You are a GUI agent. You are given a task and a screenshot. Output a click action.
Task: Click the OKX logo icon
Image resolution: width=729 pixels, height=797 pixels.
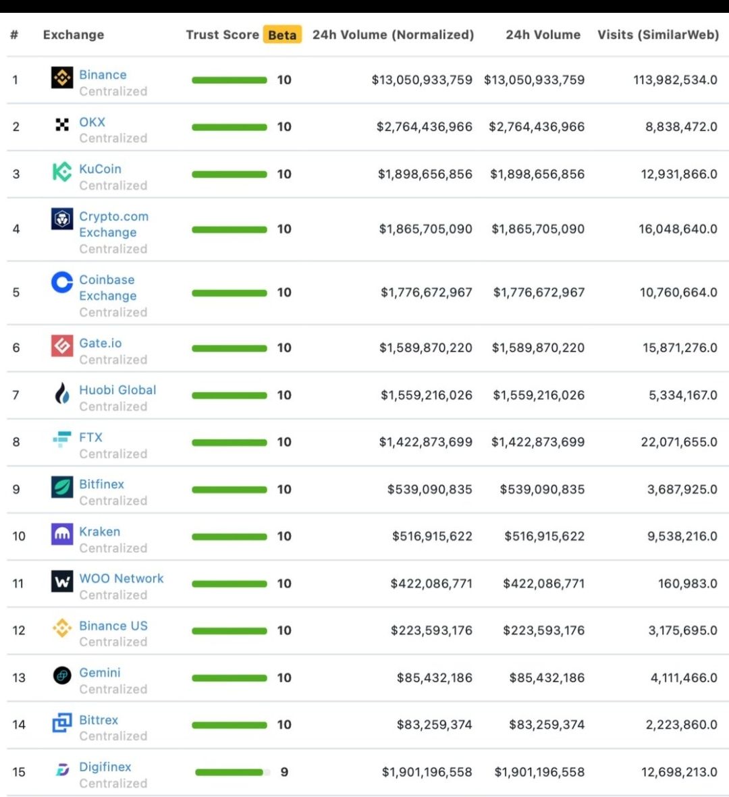62,125
